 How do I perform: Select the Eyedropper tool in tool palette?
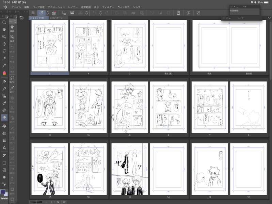click(4, 65)
